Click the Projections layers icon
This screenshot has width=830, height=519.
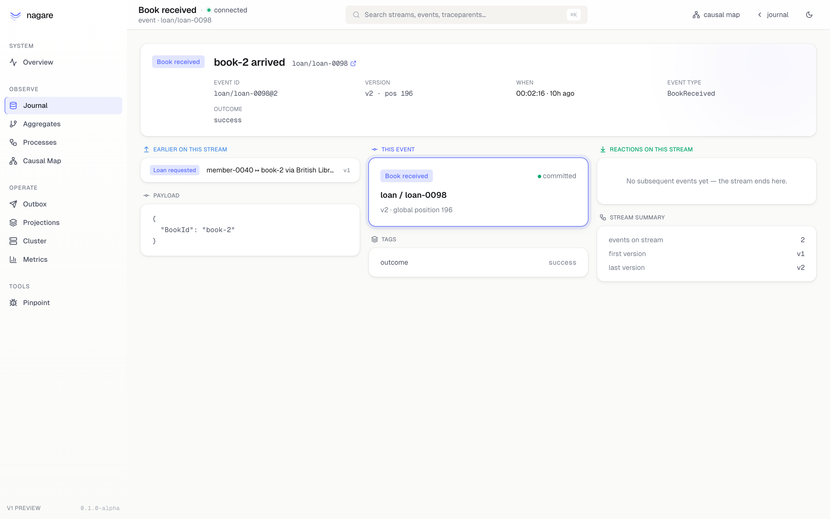click(x=13, y=222)
